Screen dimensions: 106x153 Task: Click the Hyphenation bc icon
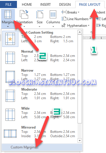coord(64,26)
